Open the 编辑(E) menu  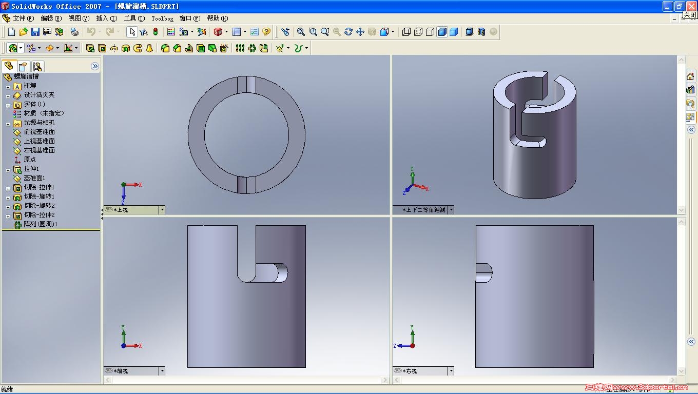[51, 18]
